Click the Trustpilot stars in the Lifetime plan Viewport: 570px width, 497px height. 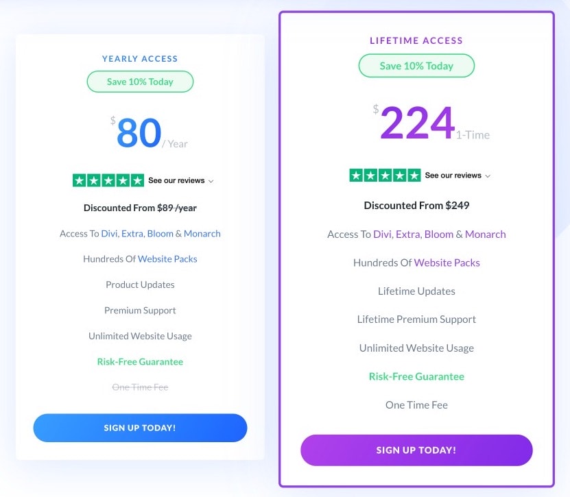coord(384,175)
